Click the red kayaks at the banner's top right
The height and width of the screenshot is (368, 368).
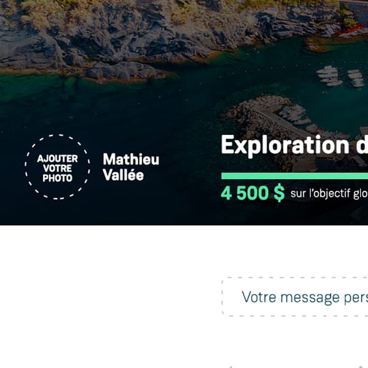(x=351, y=31)
